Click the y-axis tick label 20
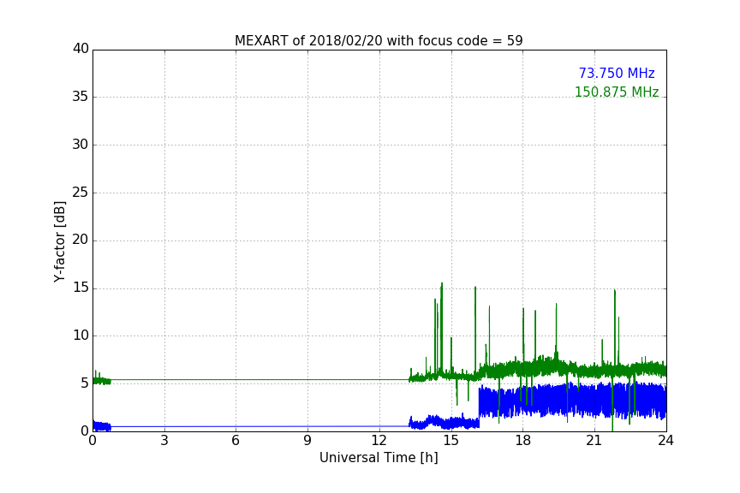This screenshot has height=493, width=740. click(81, 240)
